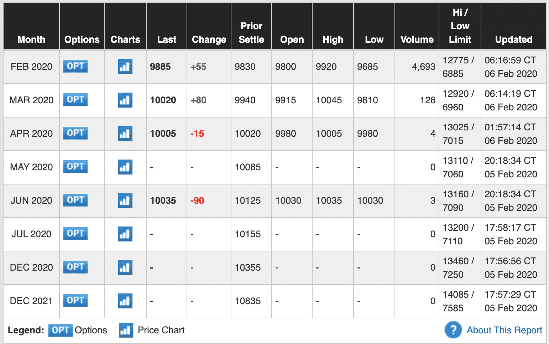Click the MAY 2020 OPT options icon
Viewport: 549px width, 344px height.
pos(75,167)
